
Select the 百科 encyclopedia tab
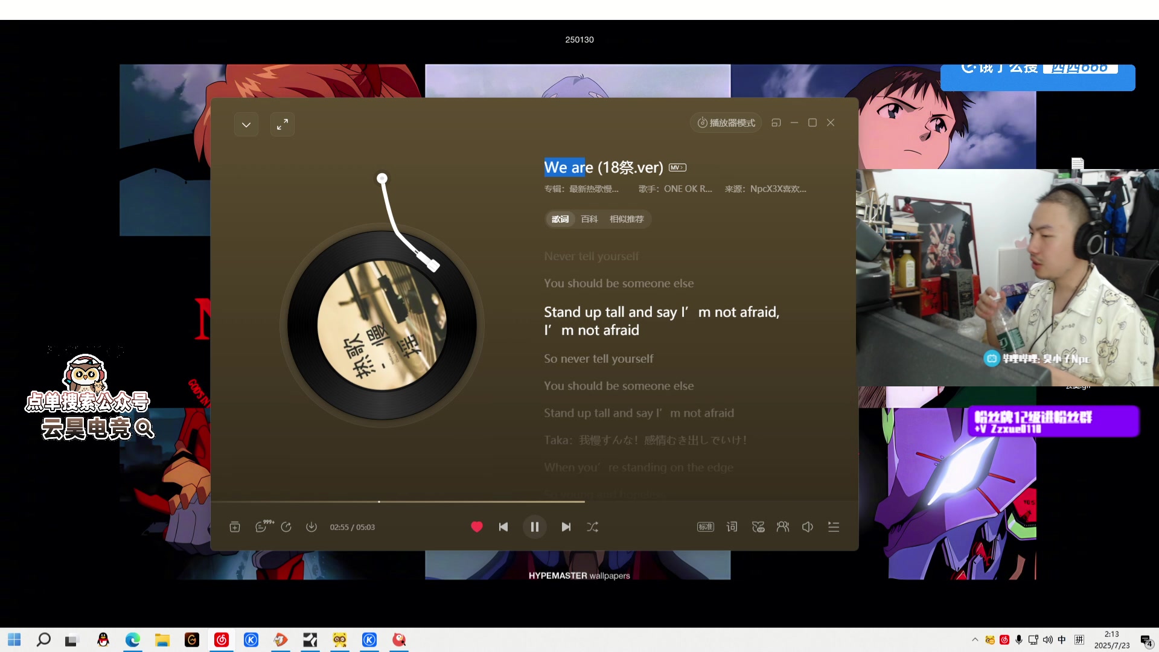(589, 219)
